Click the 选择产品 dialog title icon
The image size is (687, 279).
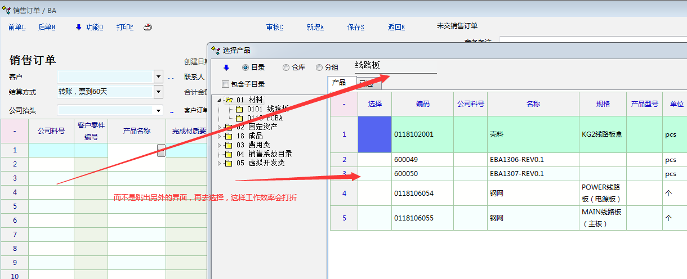coord(215,50)
